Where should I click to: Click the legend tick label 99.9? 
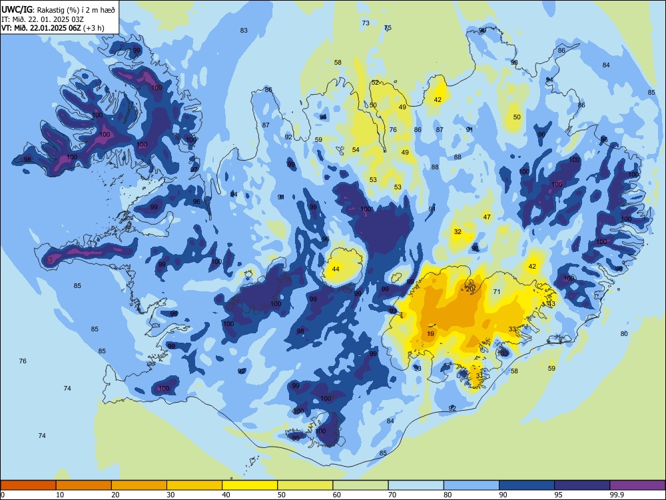click(x=616, y=495)
